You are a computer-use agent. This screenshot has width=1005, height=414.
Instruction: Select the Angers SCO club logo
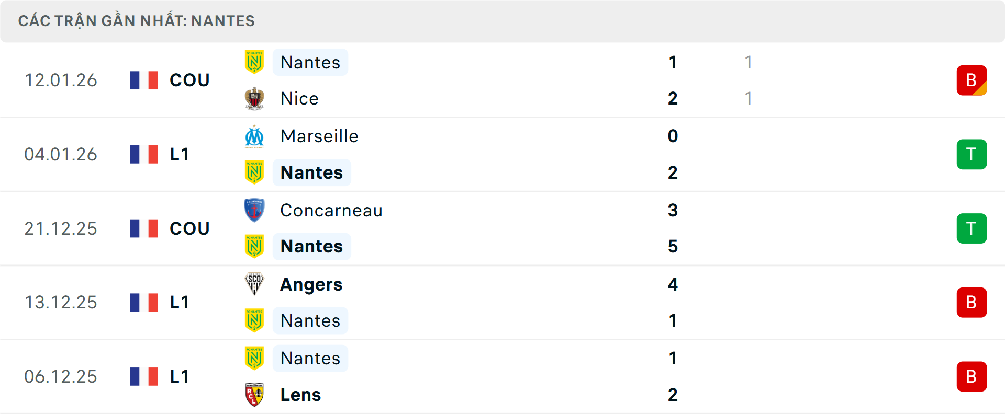254,284
